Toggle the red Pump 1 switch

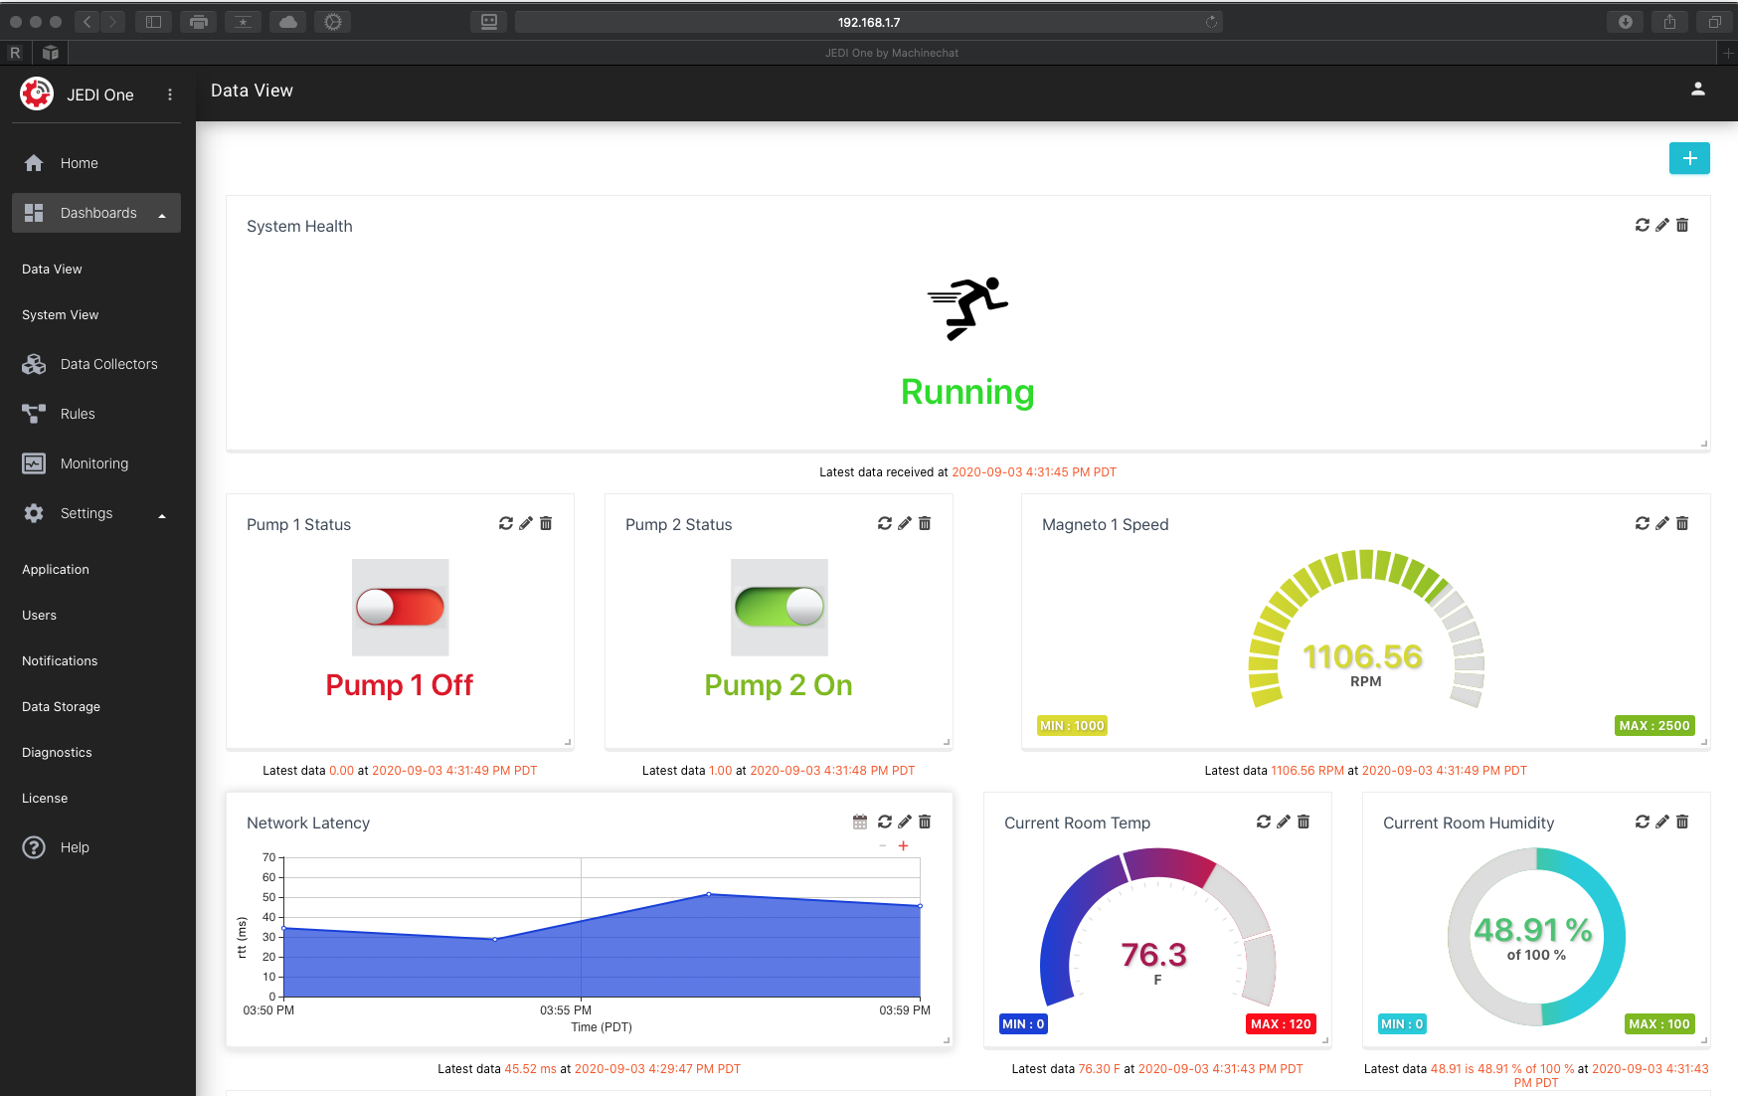pyautogui.click(x=401, y=607)
